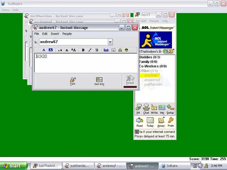
Task: Open the Insert menu in the andrew67 window
Action: coord(55,34)
